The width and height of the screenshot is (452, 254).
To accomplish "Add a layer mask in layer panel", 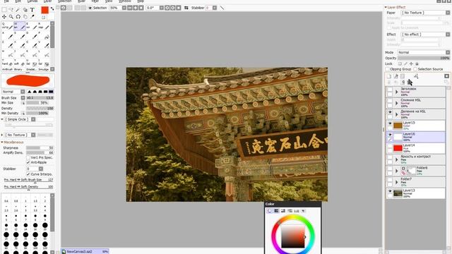I will tap(446, 76).
